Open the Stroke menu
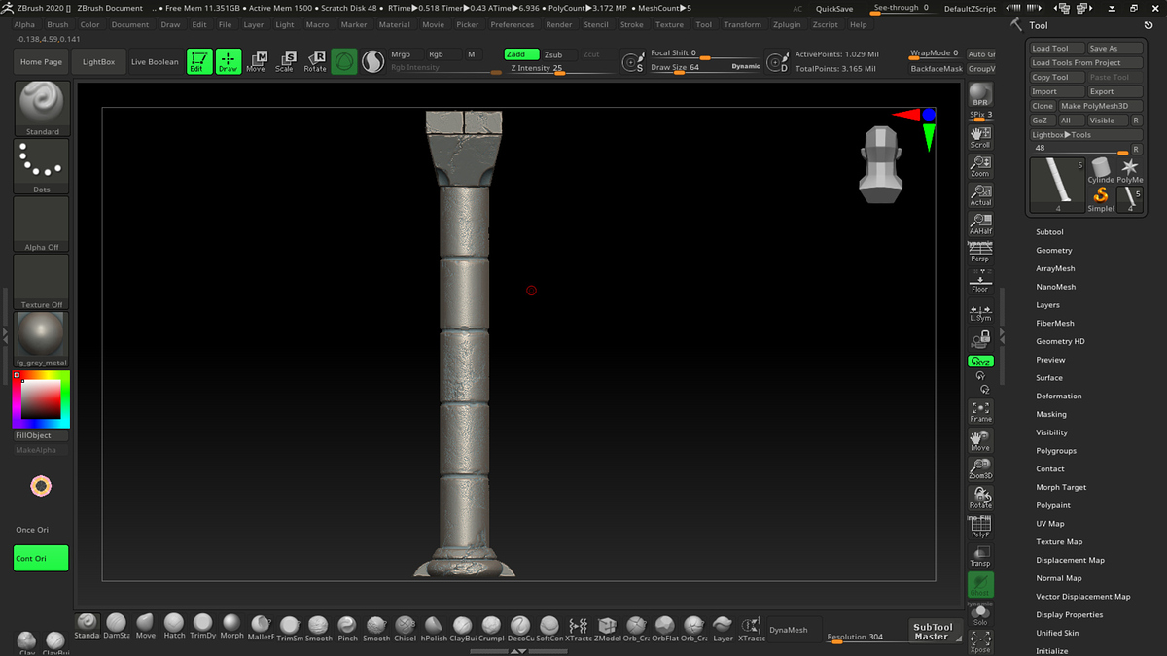Viewport: 1167px width, 656px height. 632,24
